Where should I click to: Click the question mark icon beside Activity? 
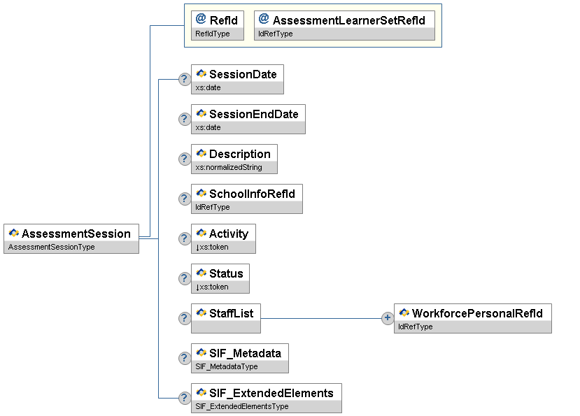click(x=185, y=238)
